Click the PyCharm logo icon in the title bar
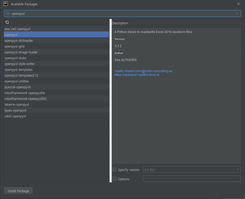Viewport: 245px width, 199px height. (6, 4)
